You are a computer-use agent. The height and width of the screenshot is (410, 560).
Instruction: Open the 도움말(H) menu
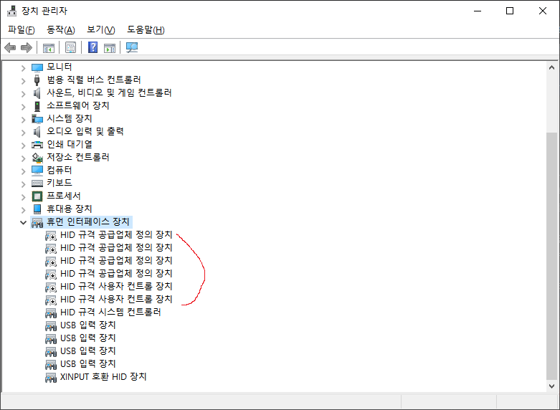tap(146, 29)
